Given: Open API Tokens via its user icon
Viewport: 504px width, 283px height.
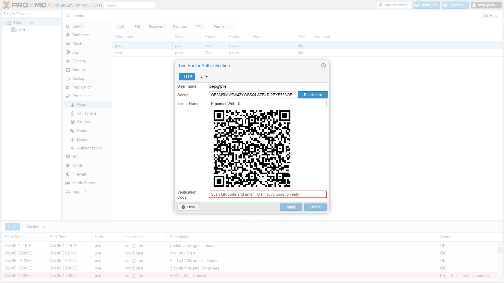Looking at the screenshot, I should click(x=73, y=113).
